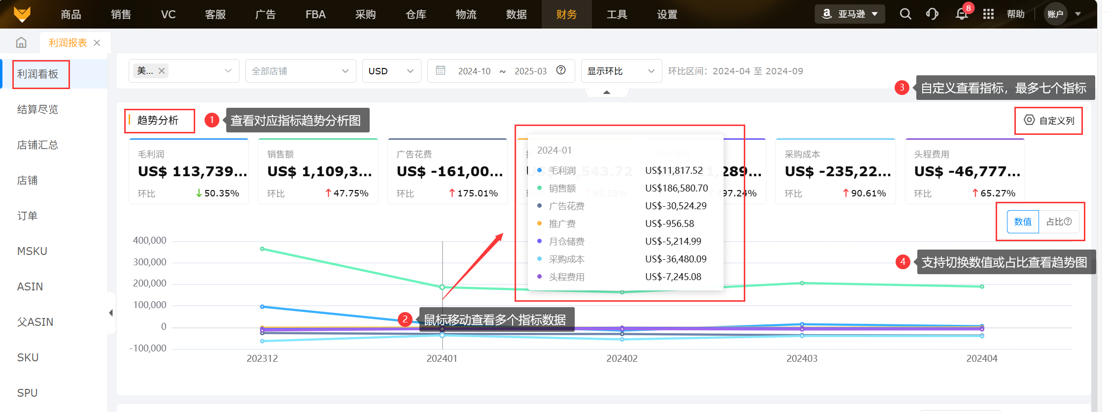Screen dimensions: 1110x412
Task: Switch trend chart to 占比 view
Action: point(1059,222)
